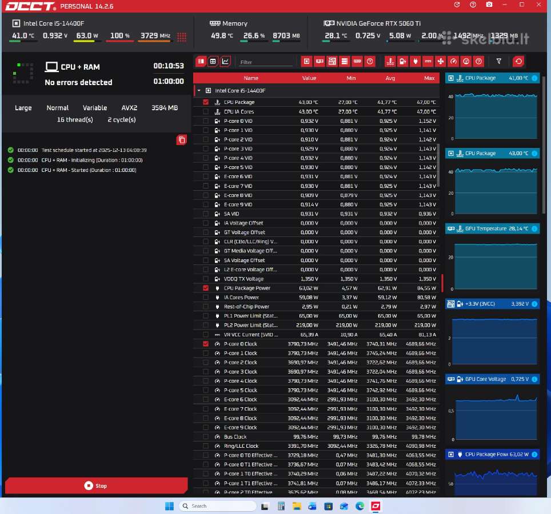Stop the running CPU + RAM test

coord(96,485)
